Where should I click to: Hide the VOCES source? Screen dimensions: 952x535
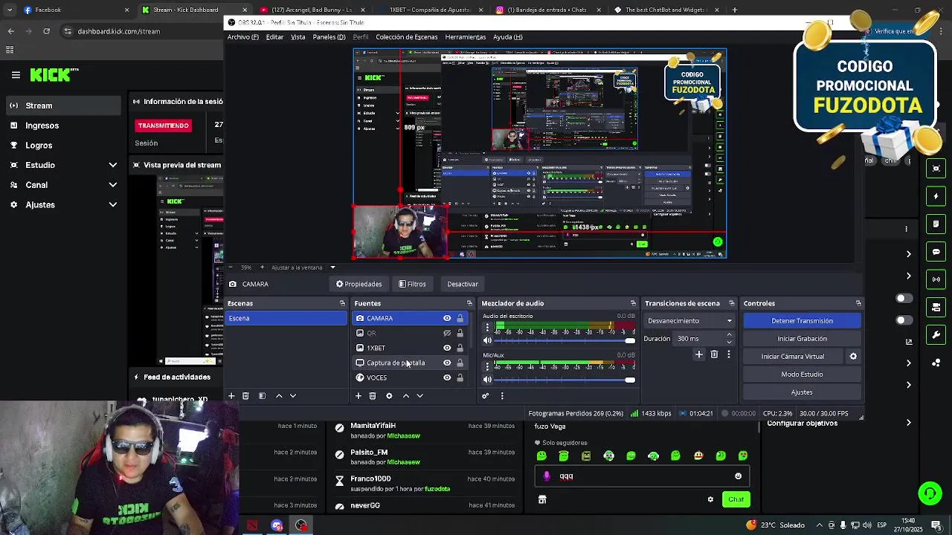click(x=447, y=377)
